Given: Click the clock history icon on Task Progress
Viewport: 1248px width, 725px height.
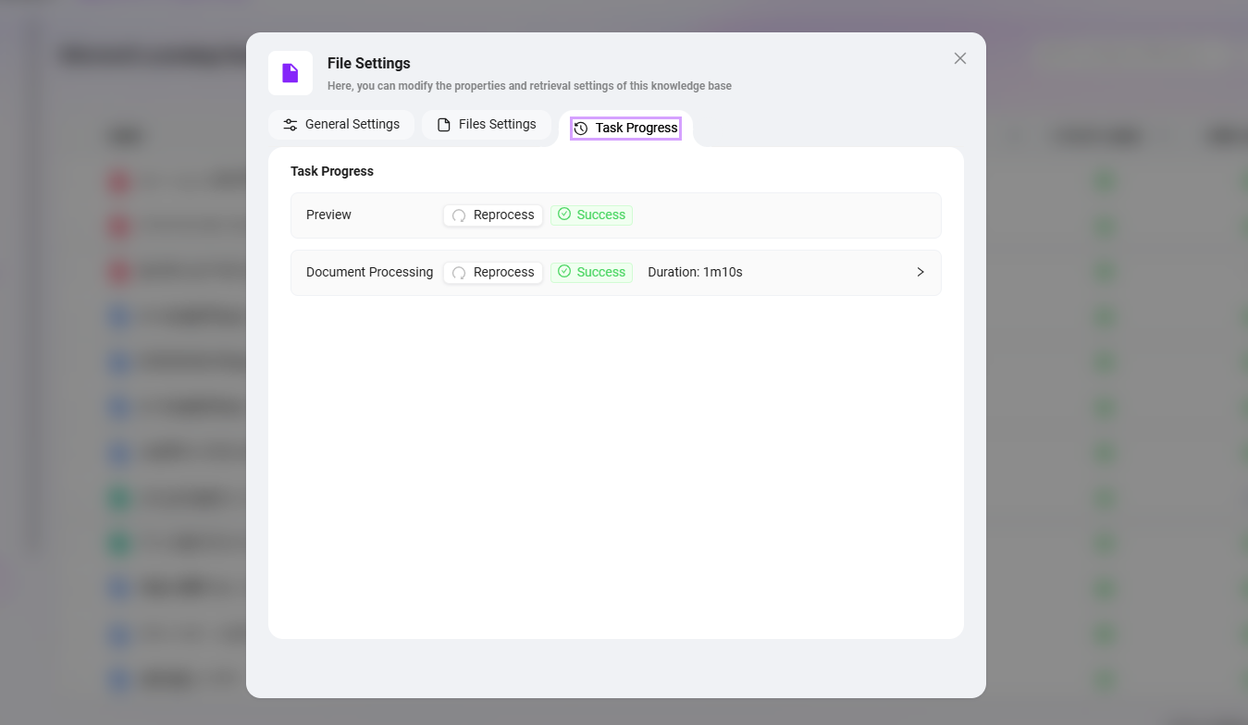Looking at the screenshot, I should click(x=581, y=129).
